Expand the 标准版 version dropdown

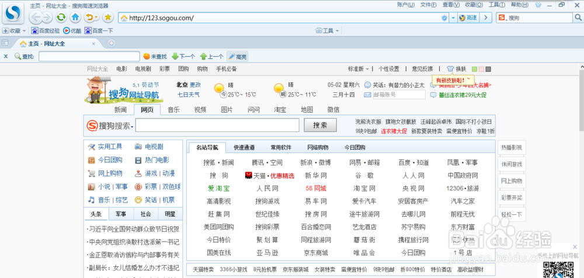pyautogui.click(x=359, y=69)
